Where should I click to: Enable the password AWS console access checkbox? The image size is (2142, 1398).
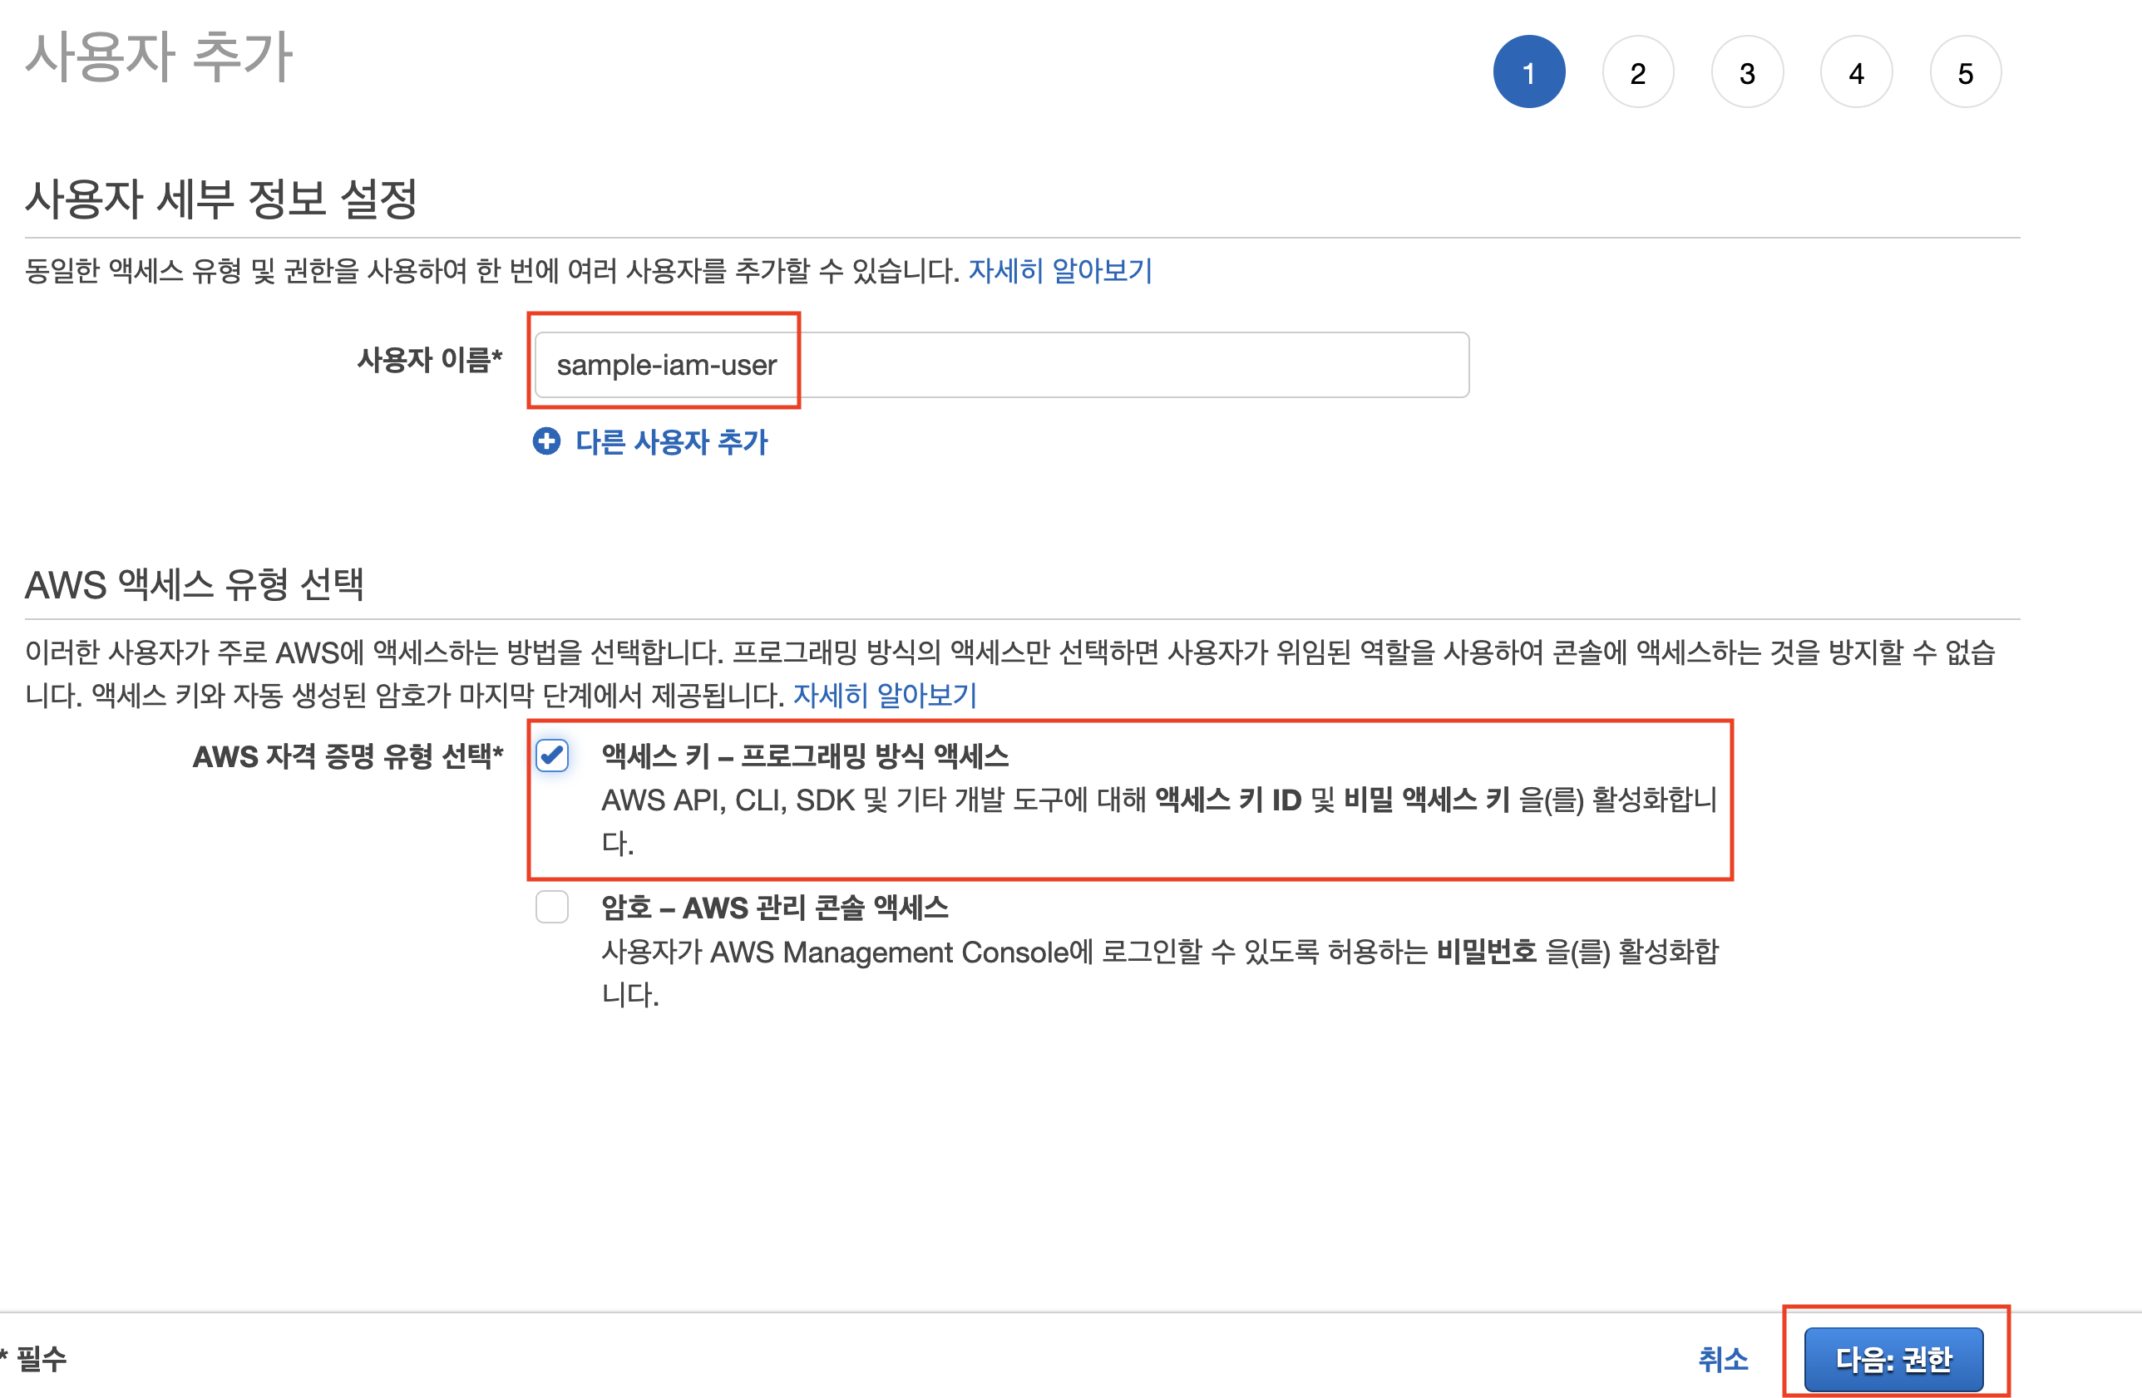[551, 907]
